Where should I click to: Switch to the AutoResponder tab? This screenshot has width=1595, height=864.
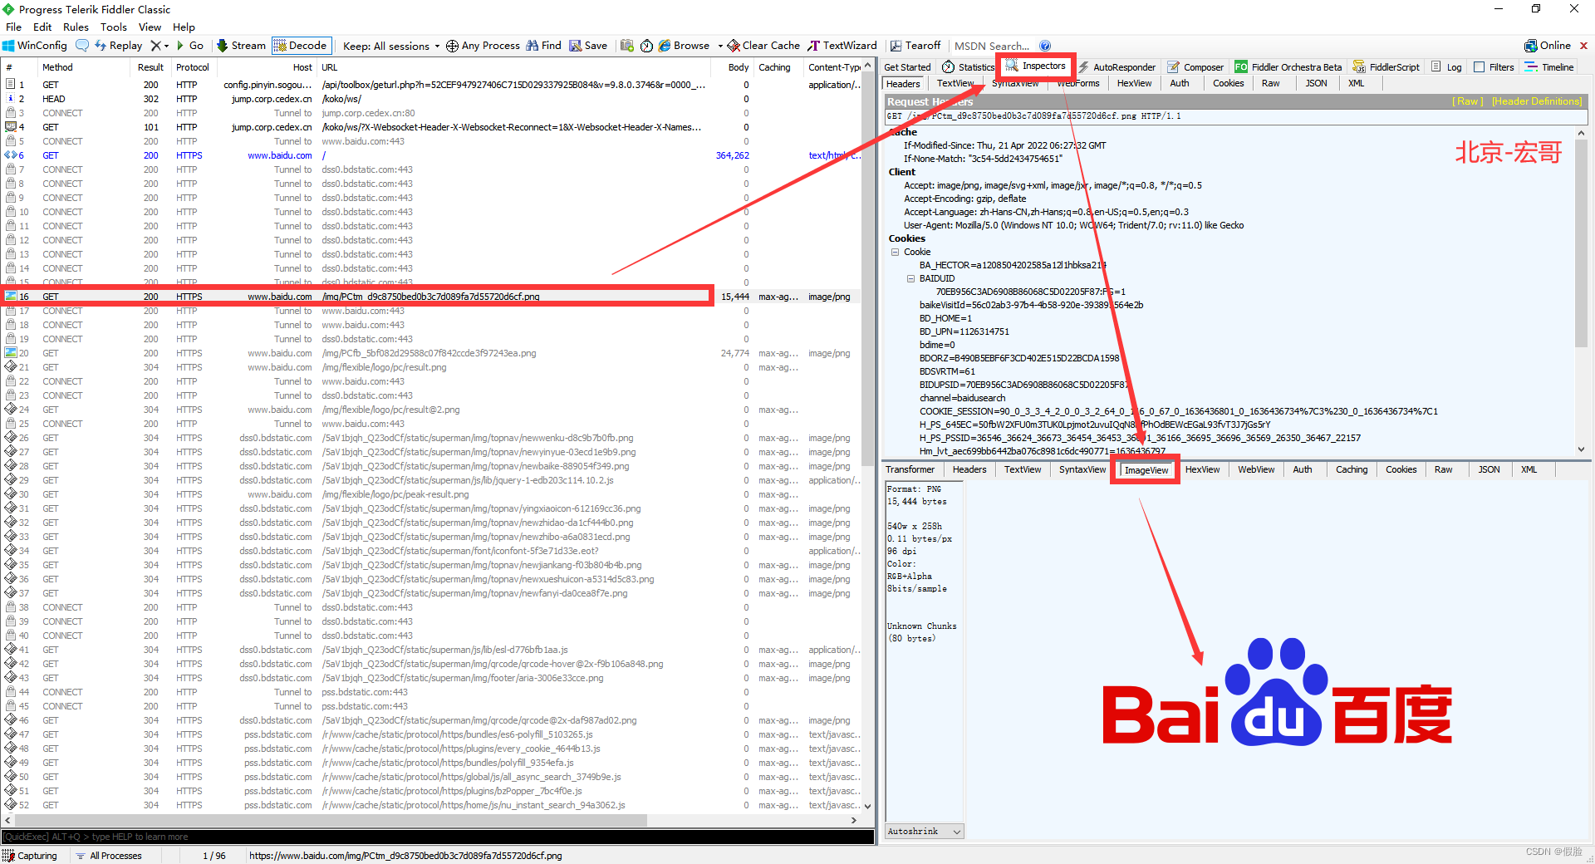click(1117, 67)
